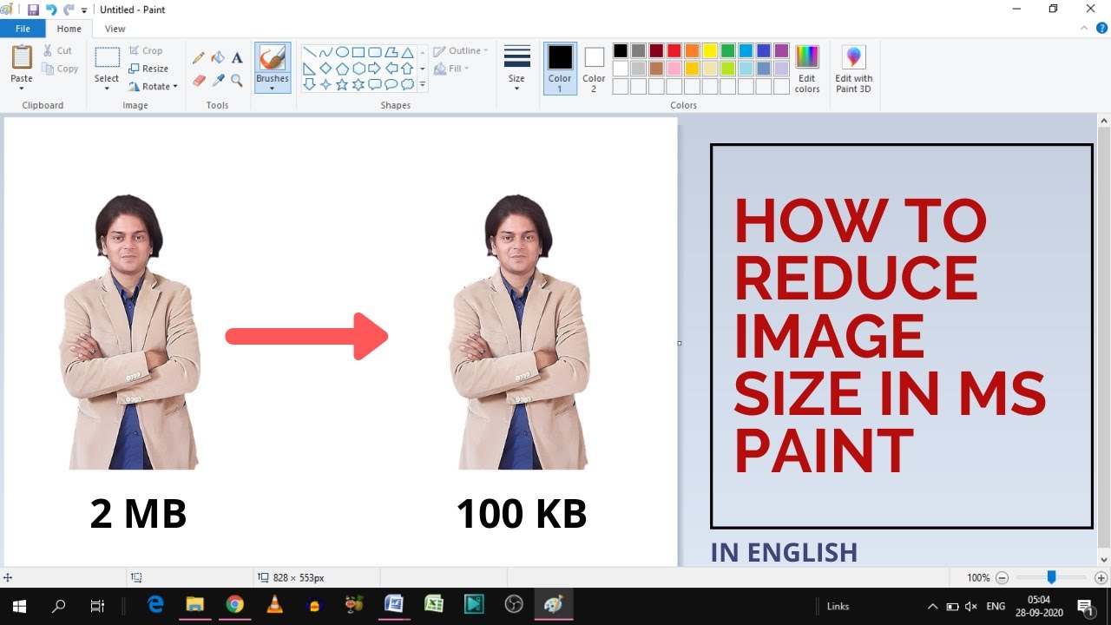Expand the Shapes gallery More arrow

423,84
